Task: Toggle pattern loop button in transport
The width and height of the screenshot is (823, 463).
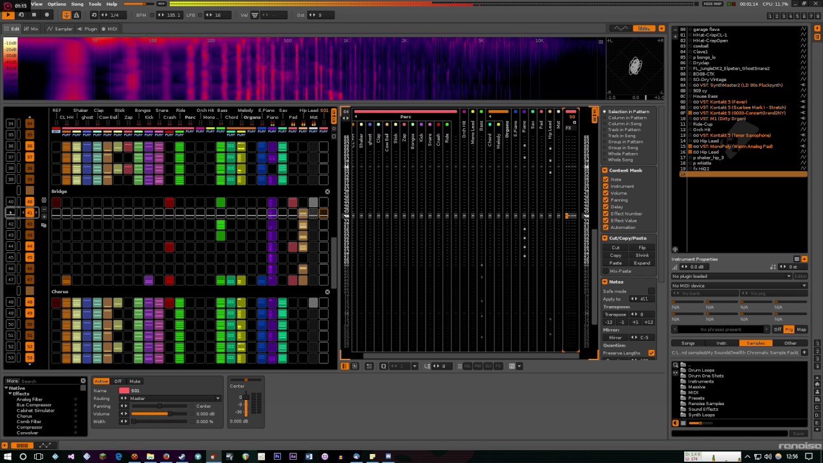Action: 21,15
